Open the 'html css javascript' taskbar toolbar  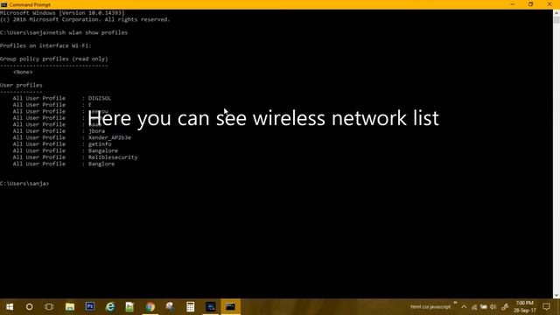pos(430,307)
